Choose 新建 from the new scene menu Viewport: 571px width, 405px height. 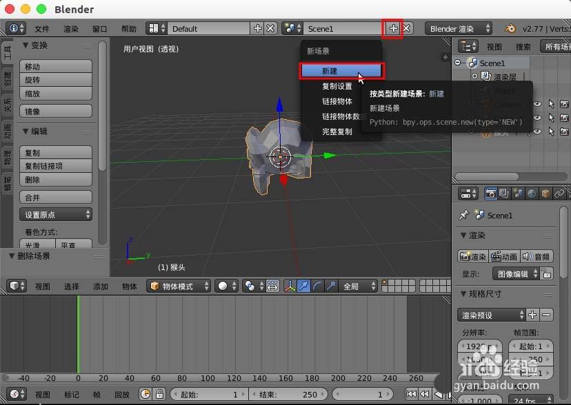[x=341, y=71]
